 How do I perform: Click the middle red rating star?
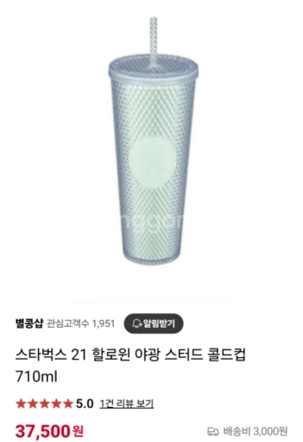point(44,404)
